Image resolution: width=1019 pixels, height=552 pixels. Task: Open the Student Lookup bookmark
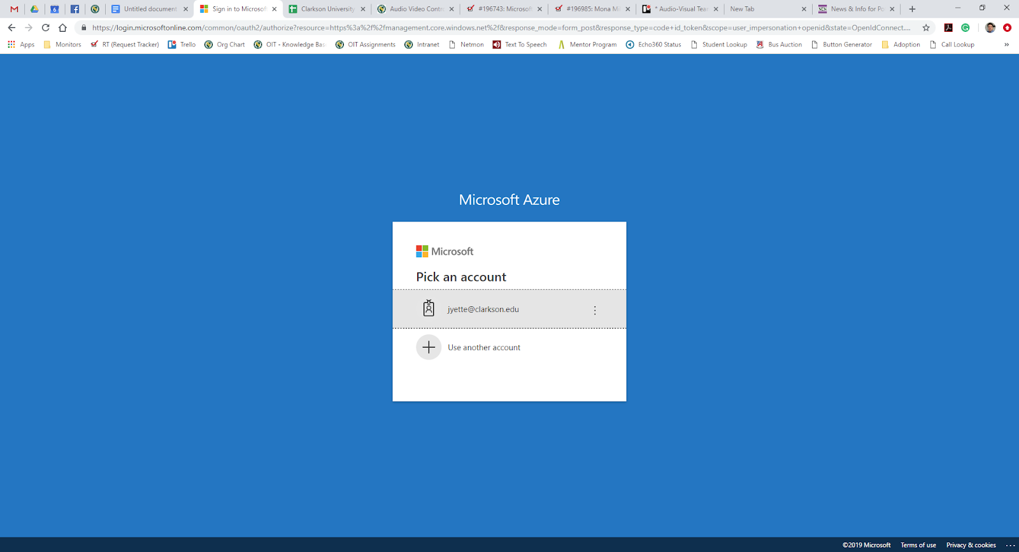719,45
